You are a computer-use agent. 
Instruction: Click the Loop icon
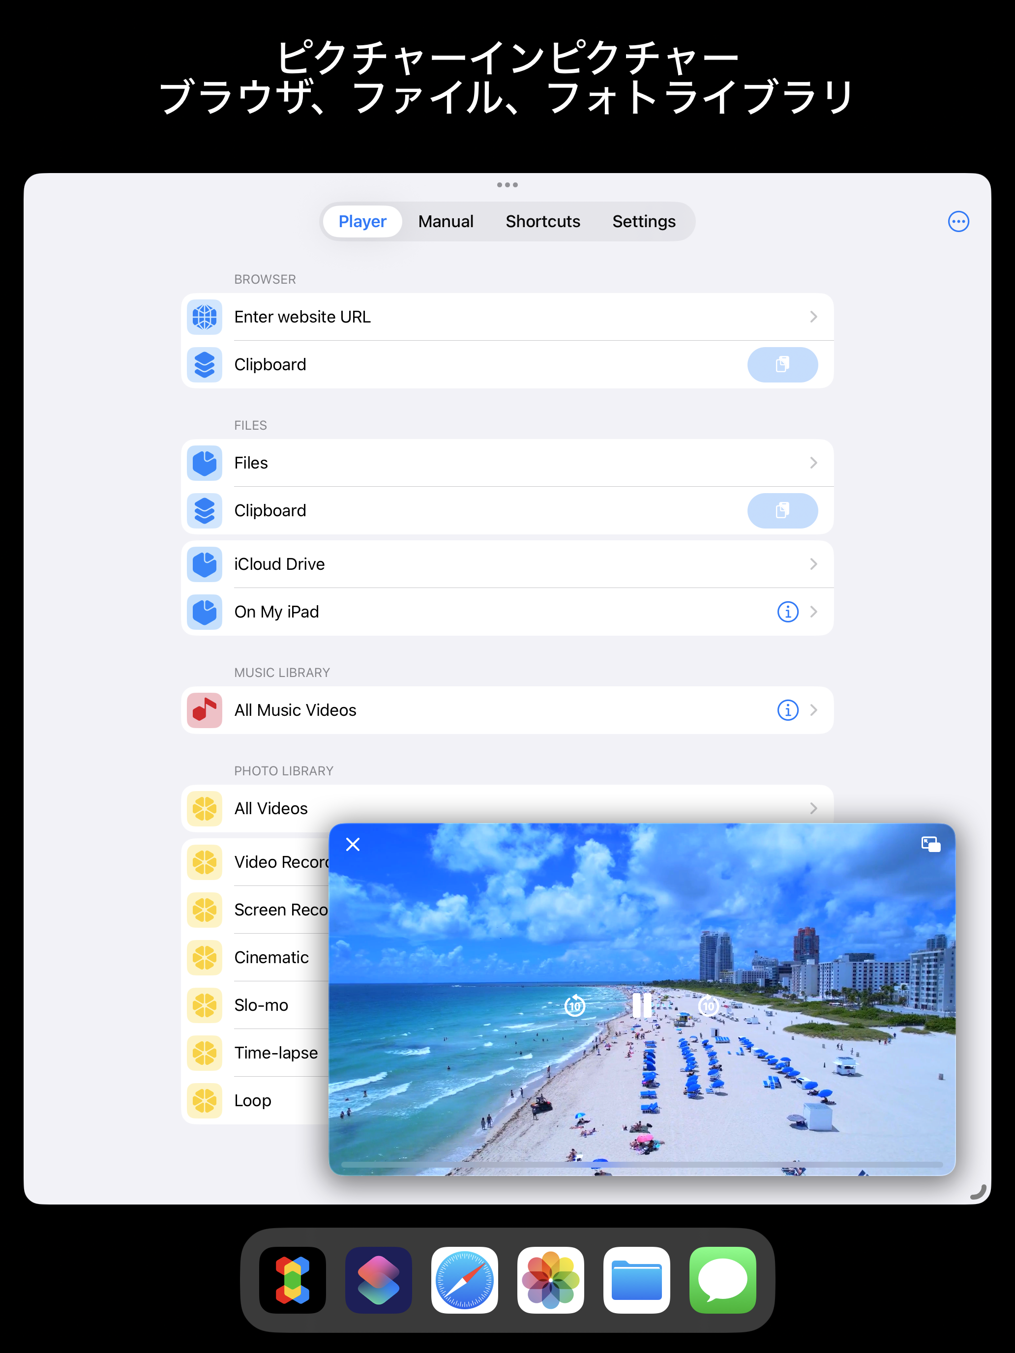[205, 1100]
